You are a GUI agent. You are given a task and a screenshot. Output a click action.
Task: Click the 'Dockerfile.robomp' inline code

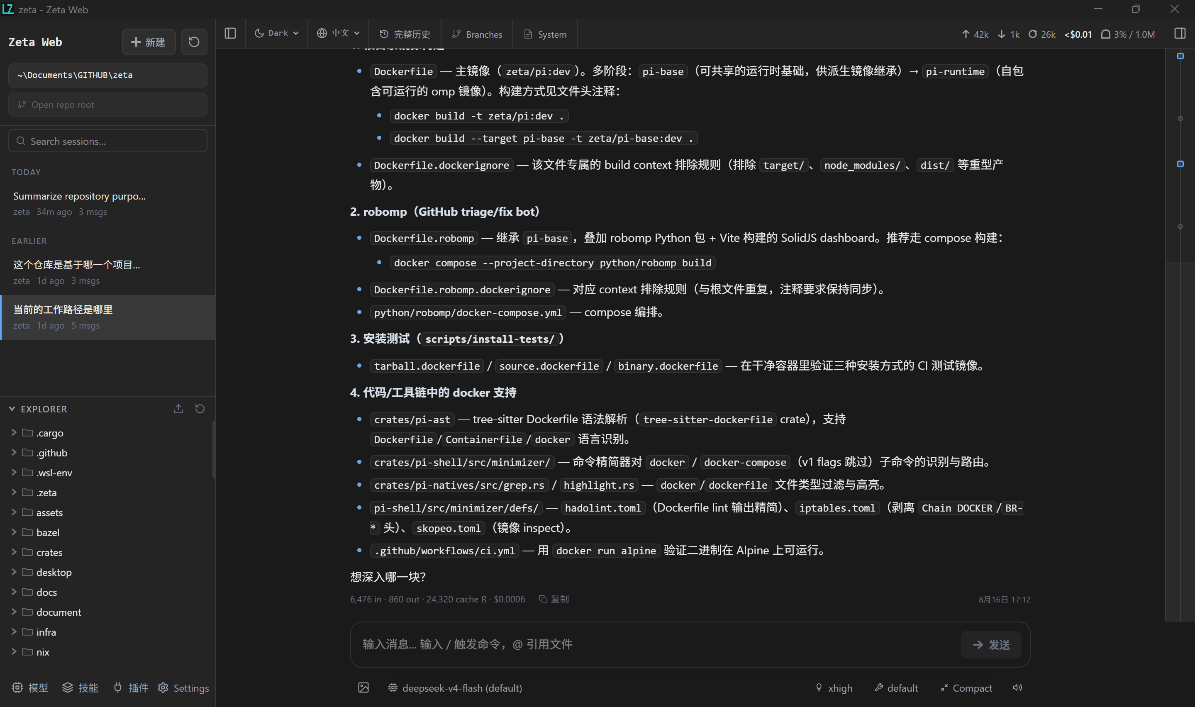tap(423, 238)
